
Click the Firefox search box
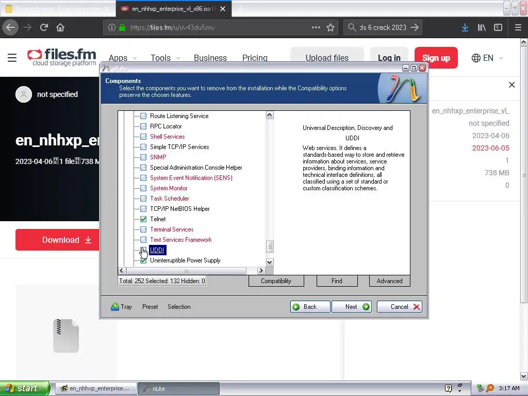(383, 27)
